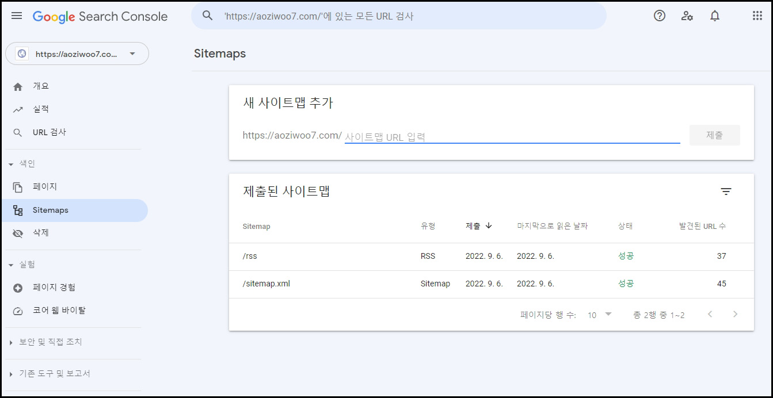
Task: Open the Google apps grid
Action: 757,16
